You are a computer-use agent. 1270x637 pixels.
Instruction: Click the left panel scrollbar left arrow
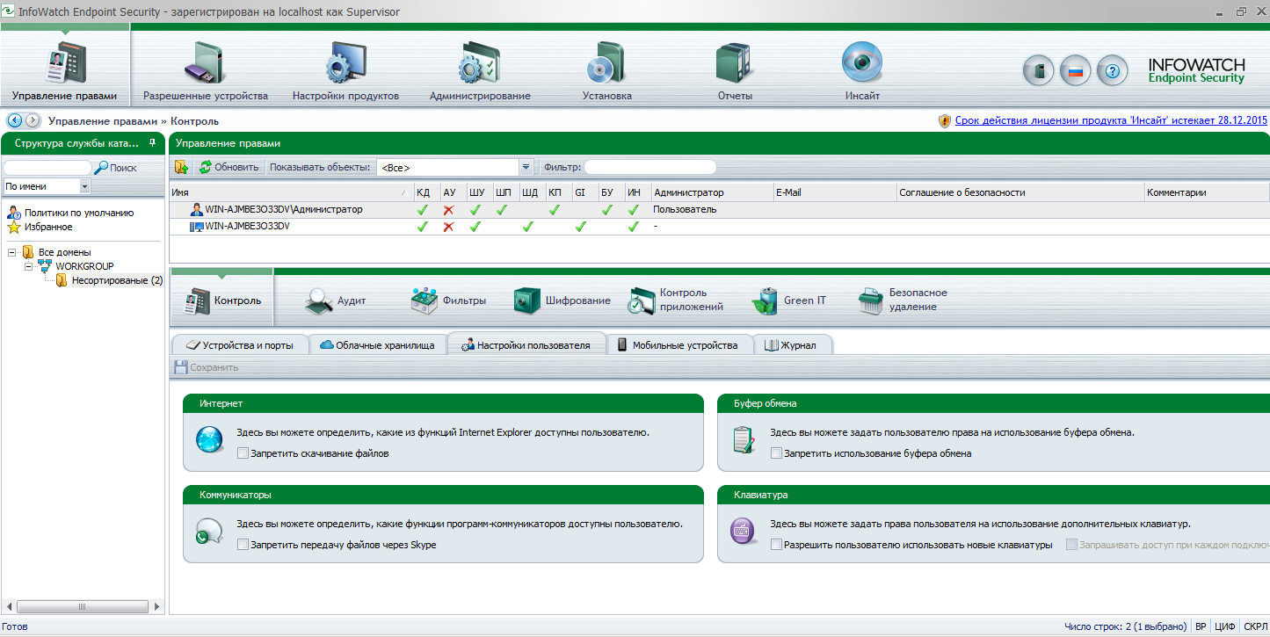8,606
